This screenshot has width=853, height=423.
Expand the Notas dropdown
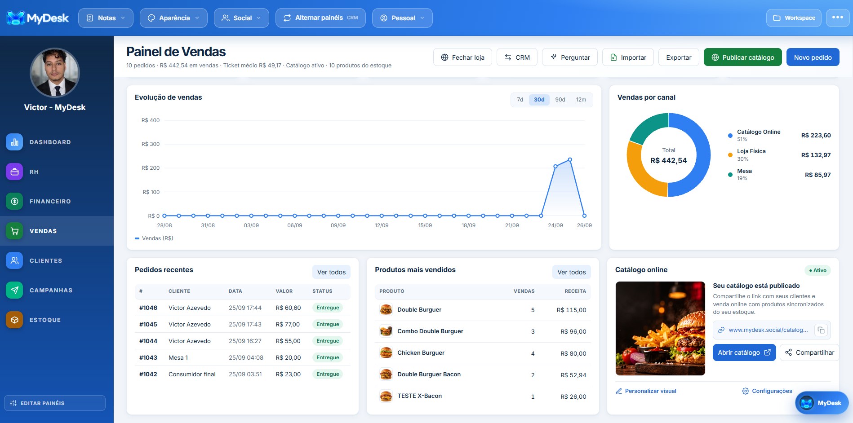(x=106, y=18)
